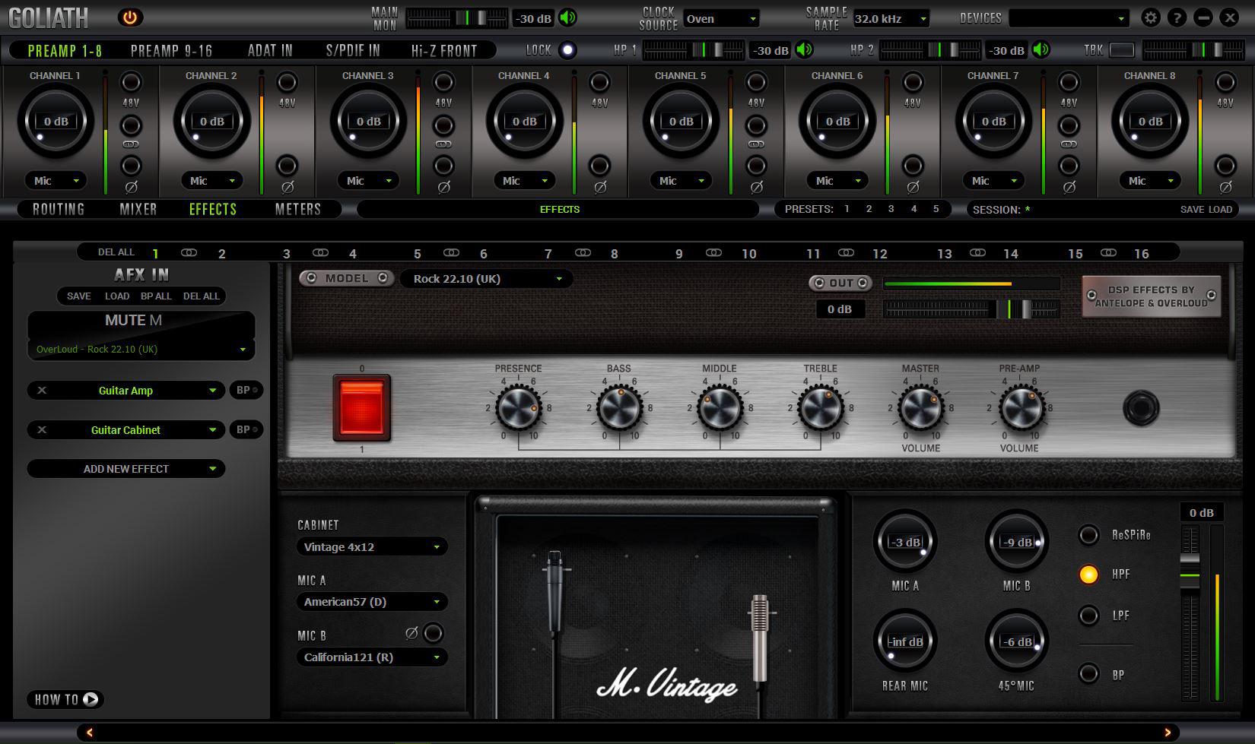Enable Channel 1 48V phantom power

pyautogui.click(x=131, y=82)
